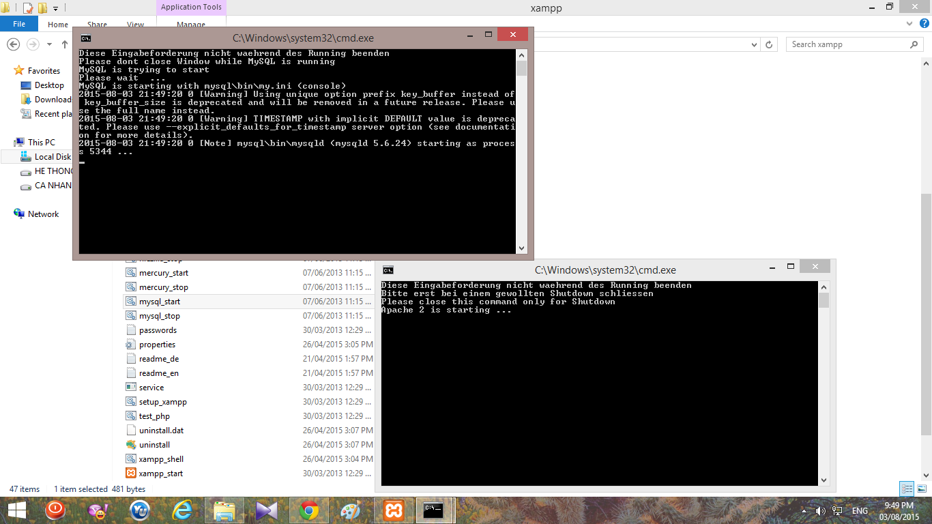The height and width of the screenshot is (524, 932).
Task: Open Customize Quick Access Toolbar dropdown
Action: (55, 8)
